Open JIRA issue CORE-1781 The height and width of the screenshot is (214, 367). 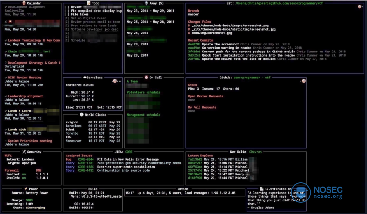pyautogui.click(x=86, y=163)
